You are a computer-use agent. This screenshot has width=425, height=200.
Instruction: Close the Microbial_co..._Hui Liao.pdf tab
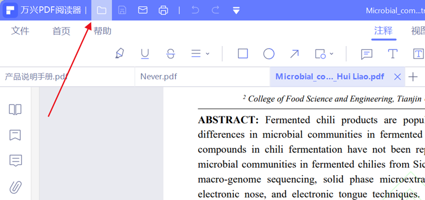pos(397,77)
